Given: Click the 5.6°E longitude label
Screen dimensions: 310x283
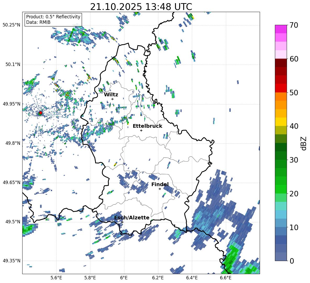Looking at the screenshot, I should pos(56,278).
